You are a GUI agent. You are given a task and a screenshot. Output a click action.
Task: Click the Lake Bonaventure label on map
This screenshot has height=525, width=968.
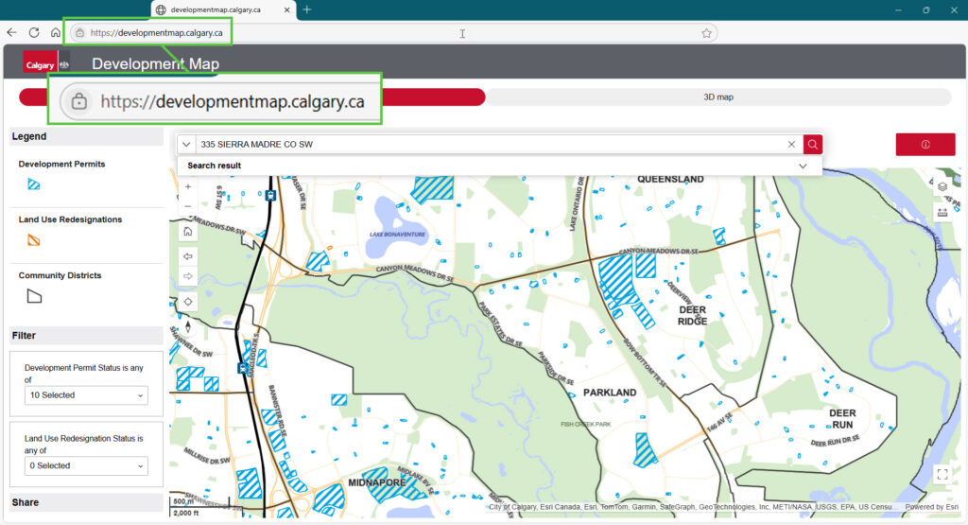tap(398, 235)
